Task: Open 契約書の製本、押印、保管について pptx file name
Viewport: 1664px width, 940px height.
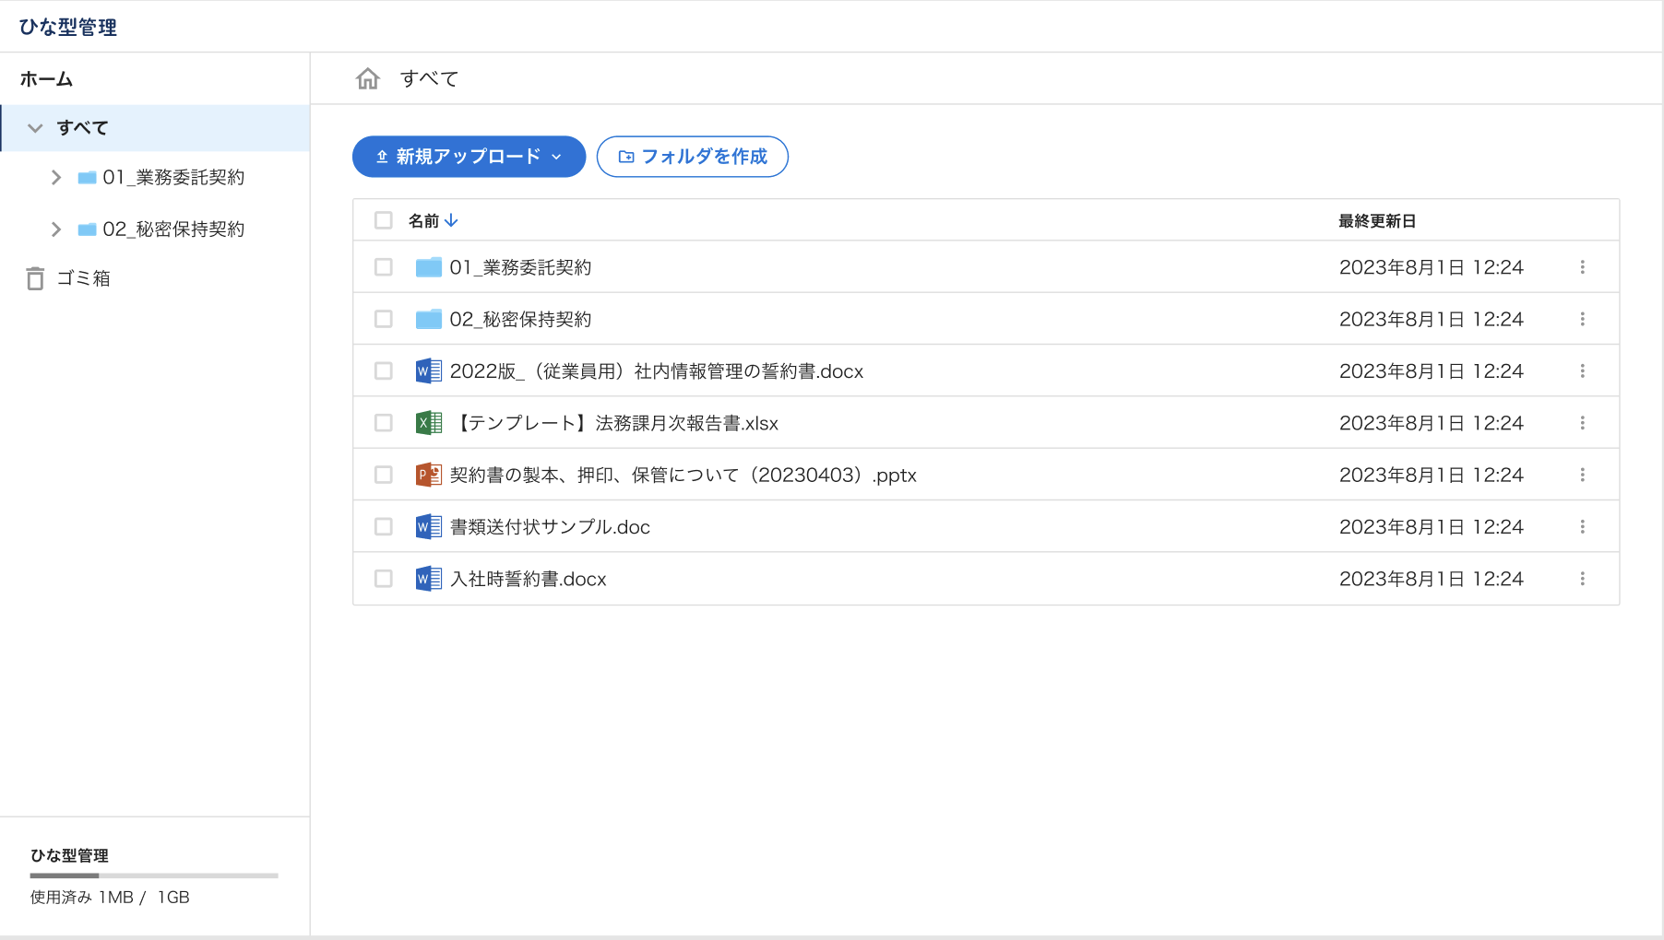Action: pyautogui.click(x=683, y=476)
